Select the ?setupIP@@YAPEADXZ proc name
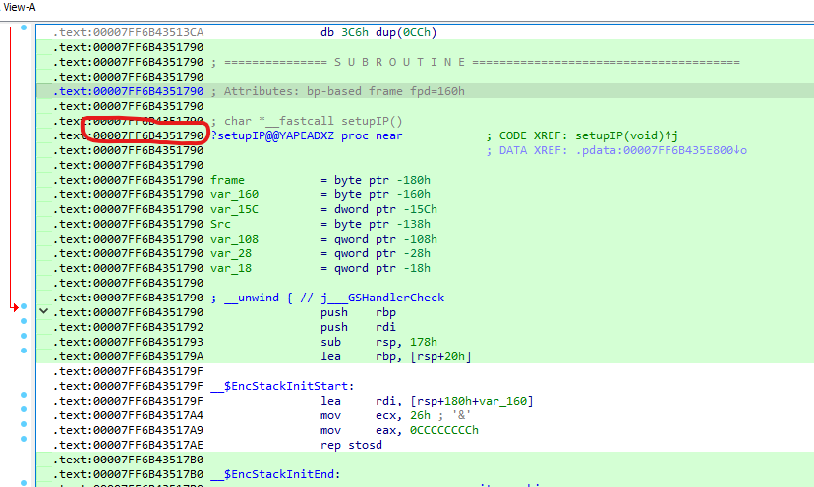Viewport: 814px width, 487px height. 272,135
